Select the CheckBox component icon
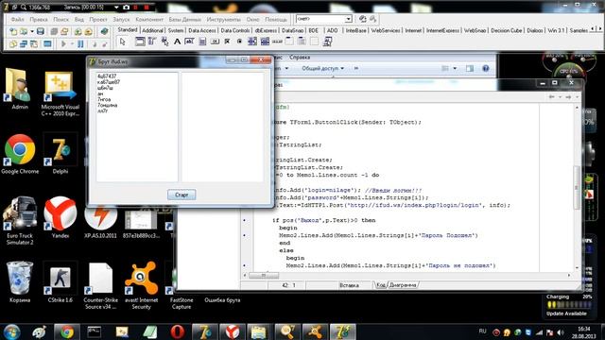This screenshot has height=340, width=605. click(227, 42)
